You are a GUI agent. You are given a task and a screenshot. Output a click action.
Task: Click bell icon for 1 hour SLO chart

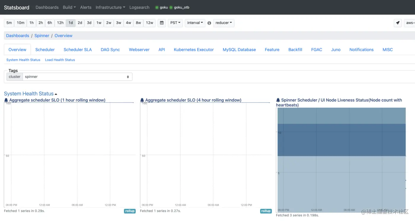pos(6,100)
